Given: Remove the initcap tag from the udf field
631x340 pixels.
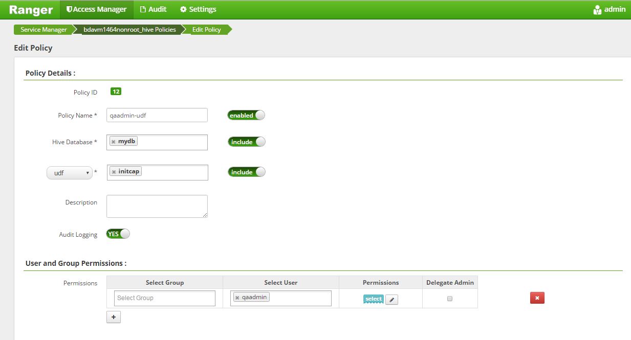Looking at the screenshot, I should tap(114, 171).
